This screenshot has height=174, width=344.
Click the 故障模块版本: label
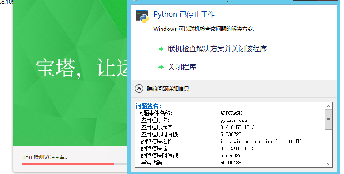(158, 148)
